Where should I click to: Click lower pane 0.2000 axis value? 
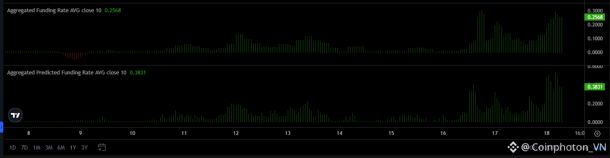[x=595, y=104]
